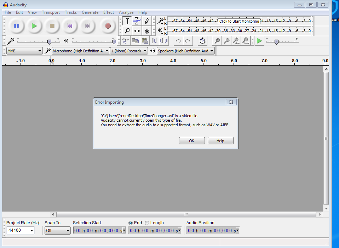Click the playback volume slider knob
This screenshot has width=339, height=248.
[114, 42]
